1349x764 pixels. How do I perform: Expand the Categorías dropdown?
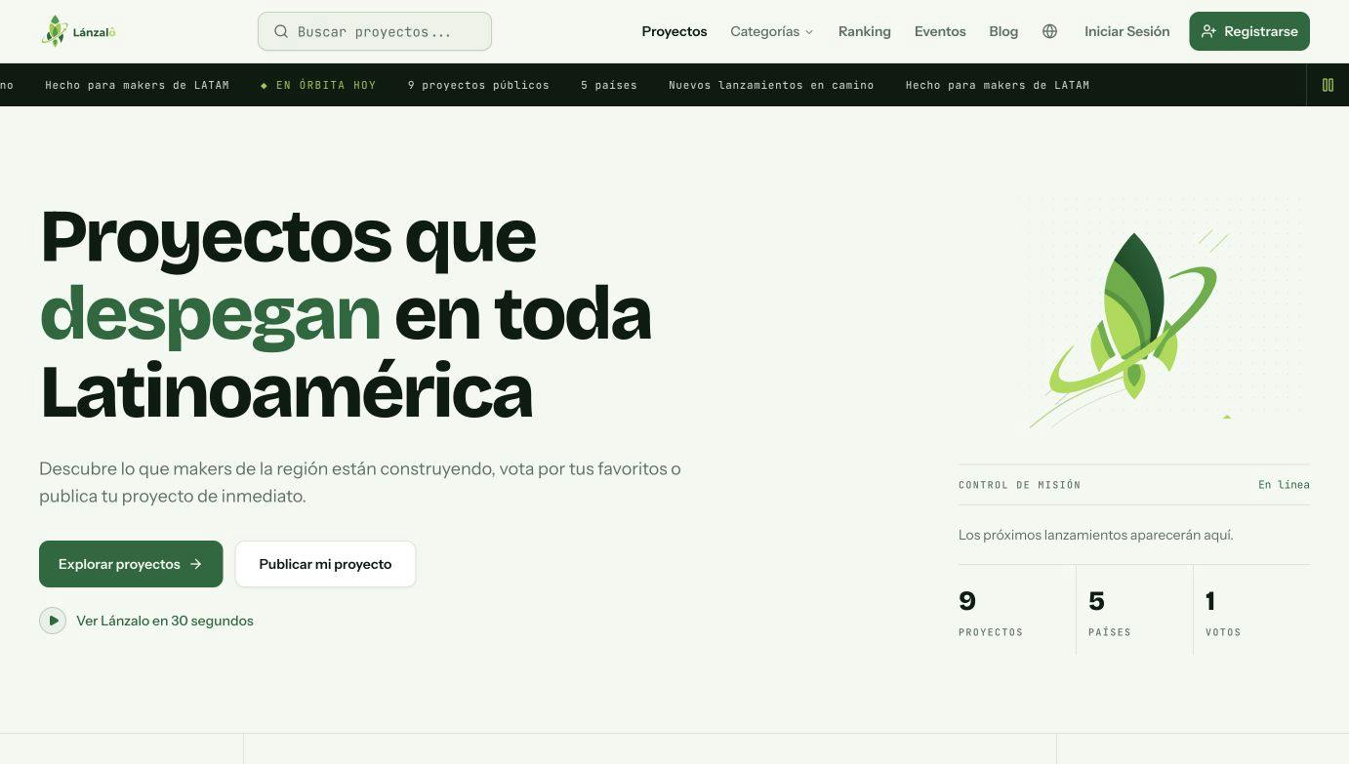coord(771,31)
